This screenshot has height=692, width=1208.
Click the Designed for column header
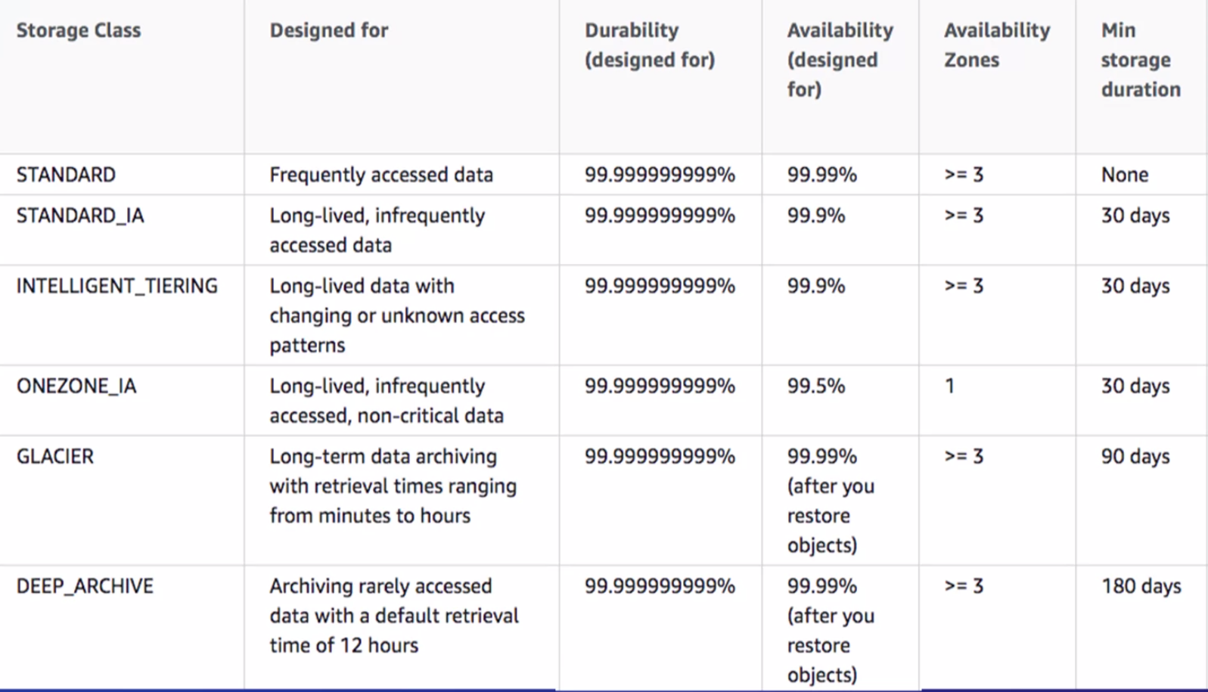point(329,30)
